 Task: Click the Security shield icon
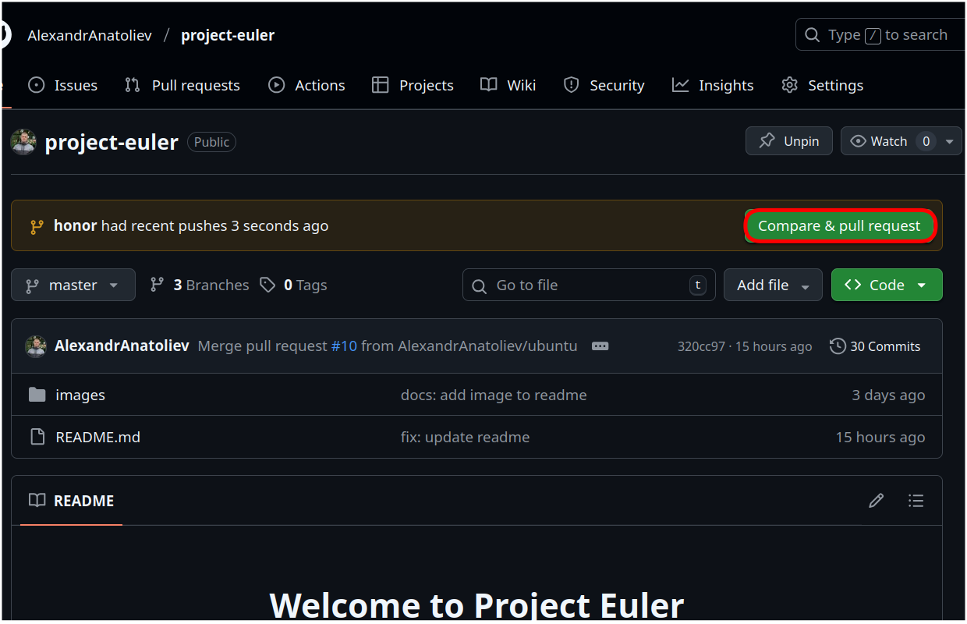[572, 85]
